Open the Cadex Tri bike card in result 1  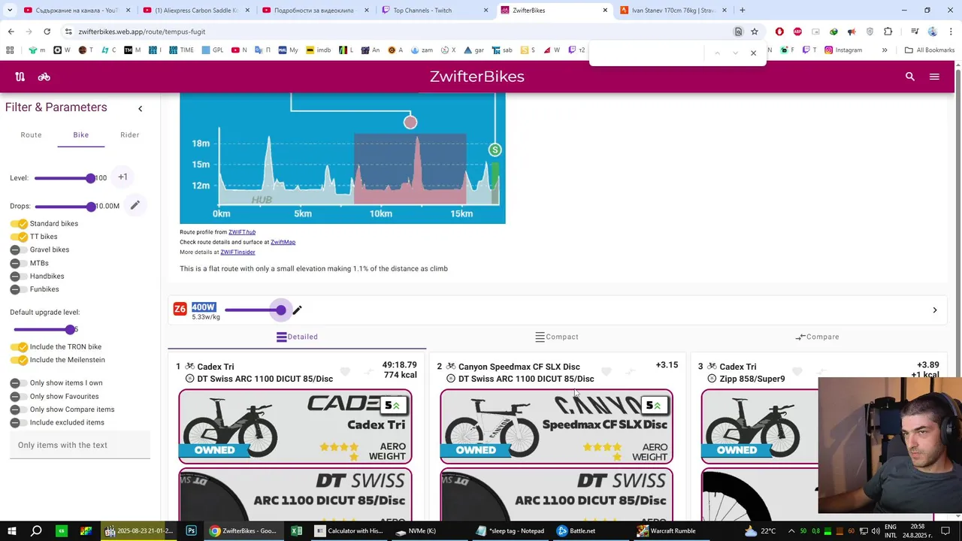[295, 426]
